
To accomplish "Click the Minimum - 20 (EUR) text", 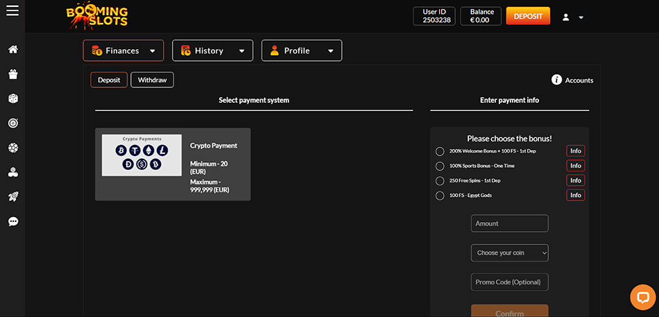I will pyautogui.click(x=209, y=167).
